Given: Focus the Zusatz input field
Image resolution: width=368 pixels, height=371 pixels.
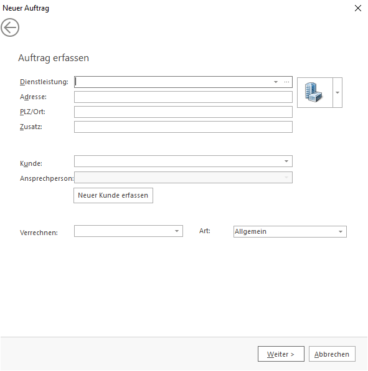Looking at the screenshot, I should click(x=183, y=127).
